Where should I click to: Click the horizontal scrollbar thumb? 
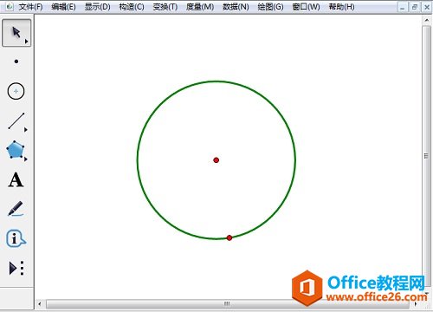pos(228,304)
